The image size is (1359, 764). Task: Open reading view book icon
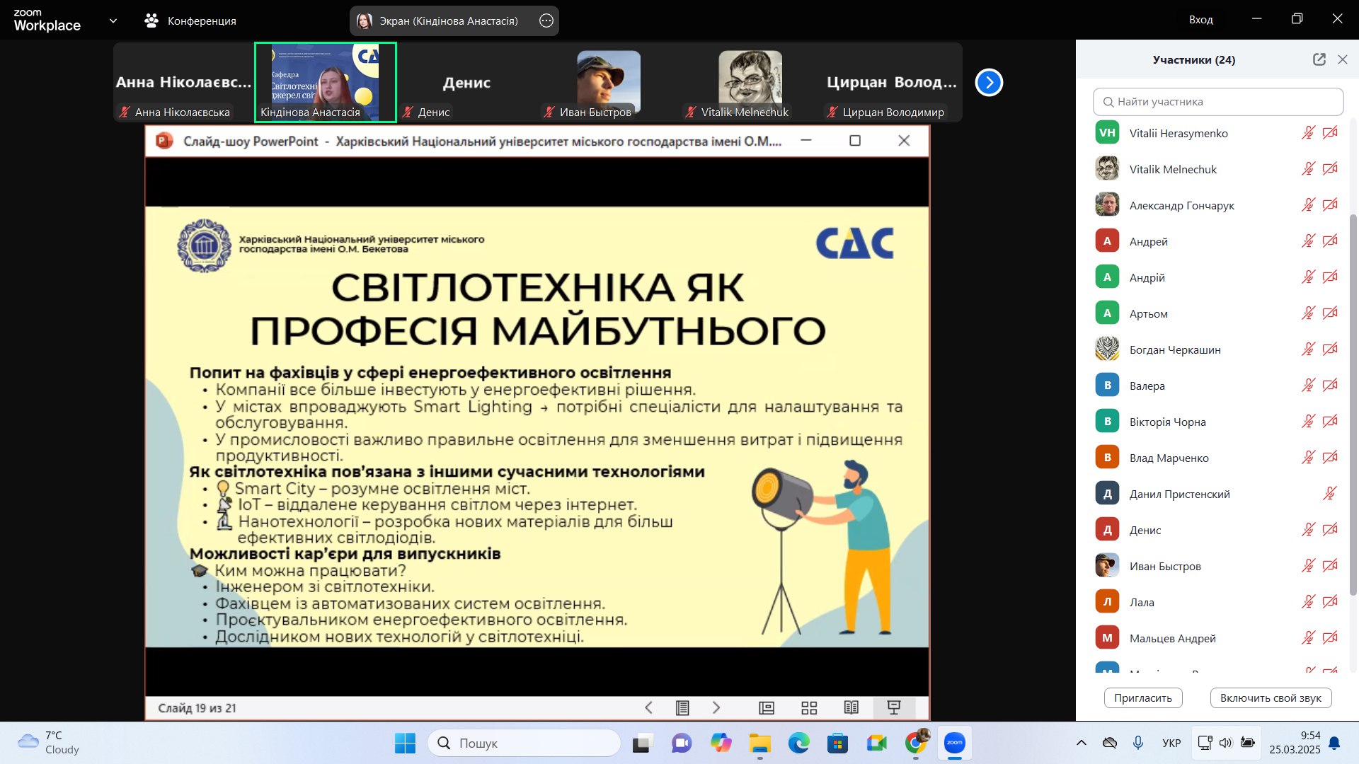(x=851, y=708)
